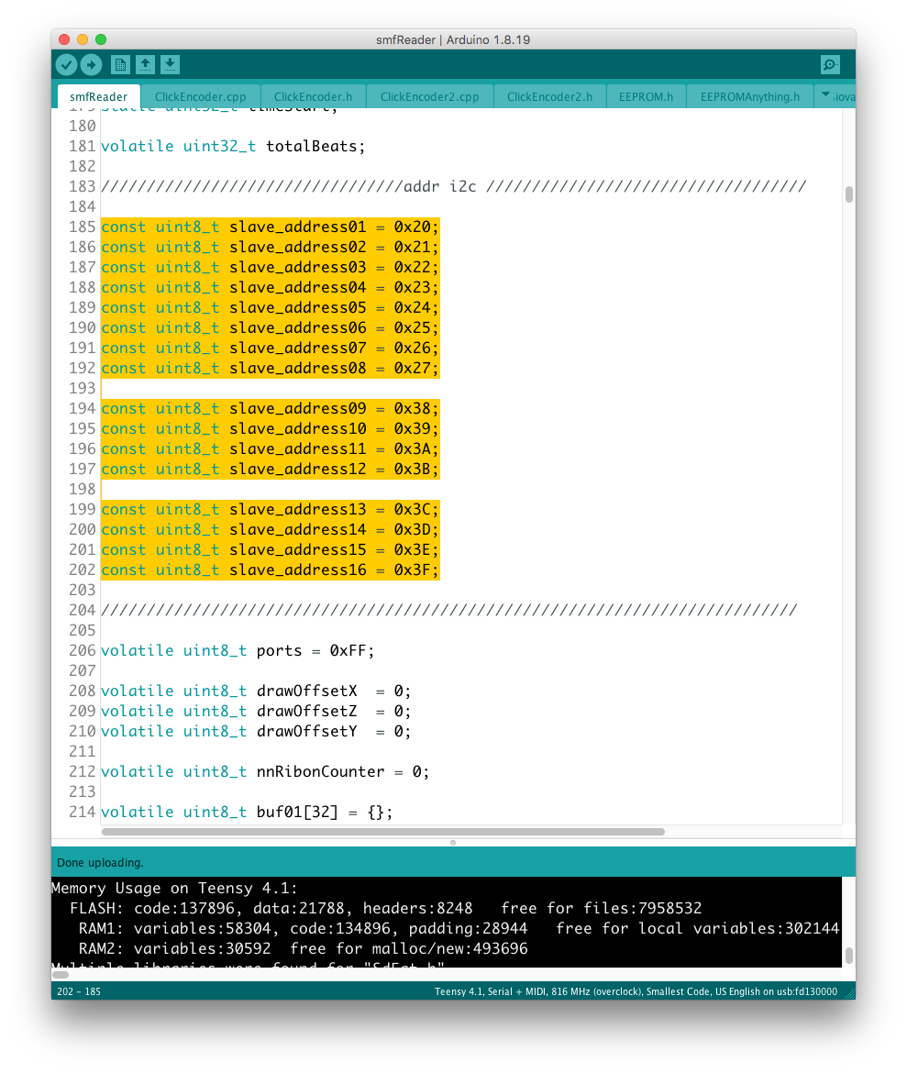Open the EEPROM.h tab

(646, 96)
